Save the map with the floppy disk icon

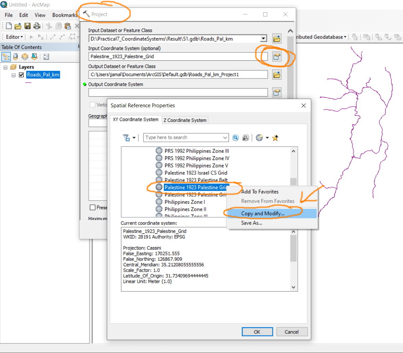(27, 26)
